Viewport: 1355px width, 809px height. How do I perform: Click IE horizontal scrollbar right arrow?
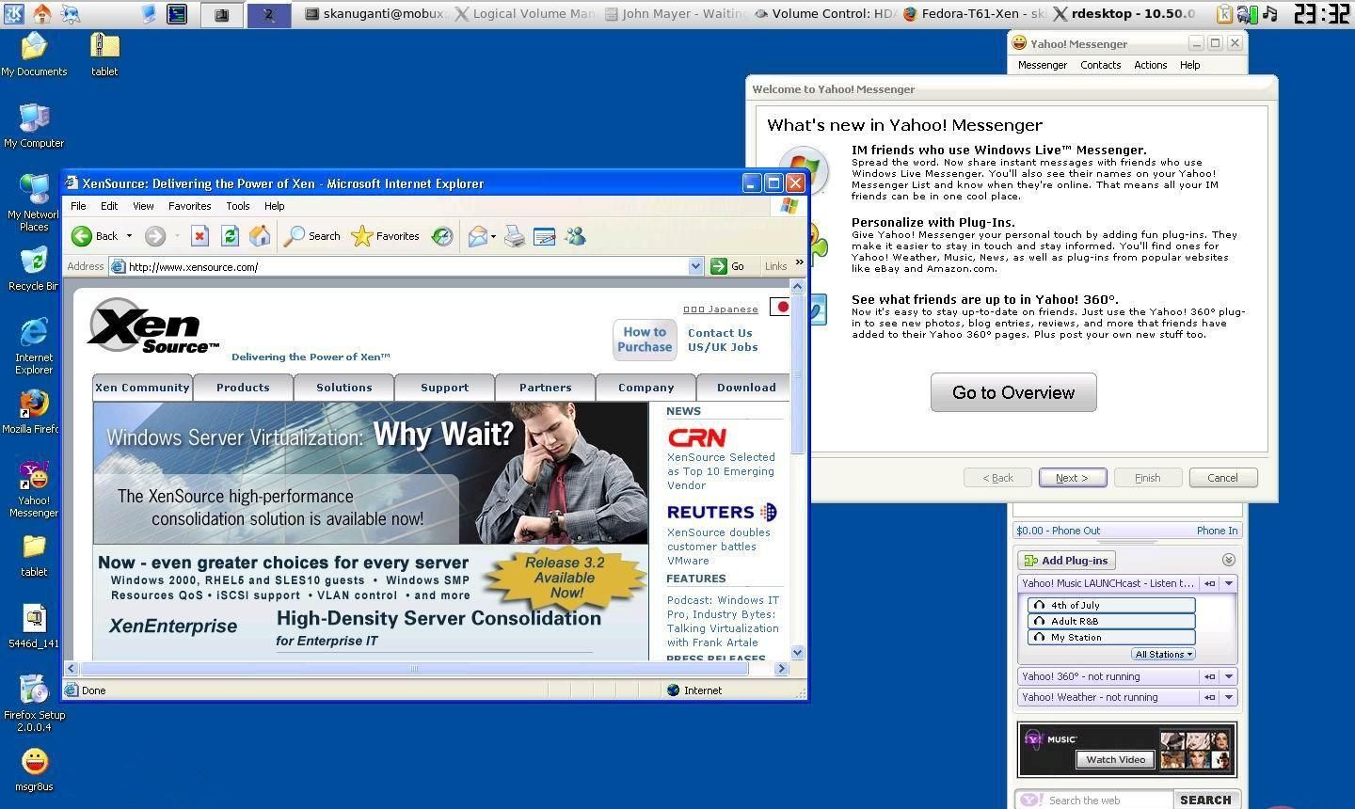tap(781, 668)
